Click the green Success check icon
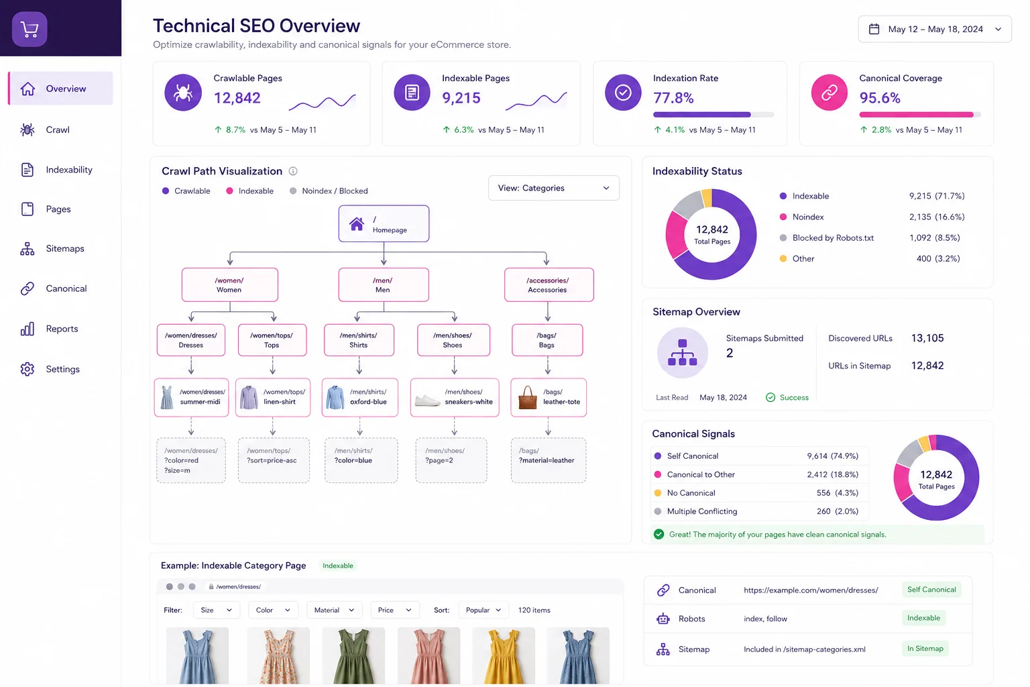The height and width of the screenshot is (687, 1030). pos(770,397)
